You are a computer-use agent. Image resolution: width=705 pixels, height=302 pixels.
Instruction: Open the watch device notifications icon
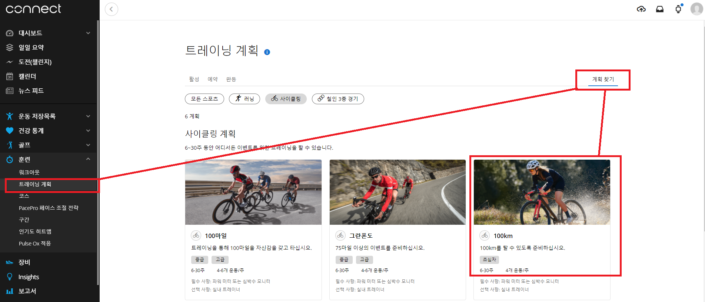678,9
